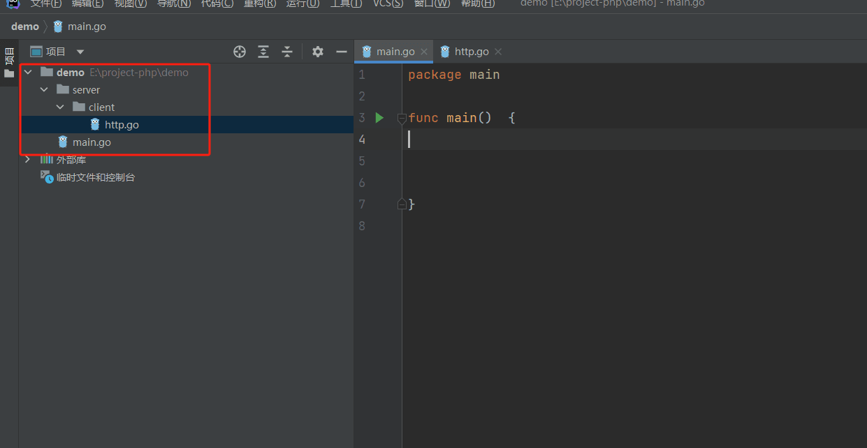Fold func main with gutter fold marker
This screenshot has width=867, height=448.
pyautogui.click(x=402, y=118)
